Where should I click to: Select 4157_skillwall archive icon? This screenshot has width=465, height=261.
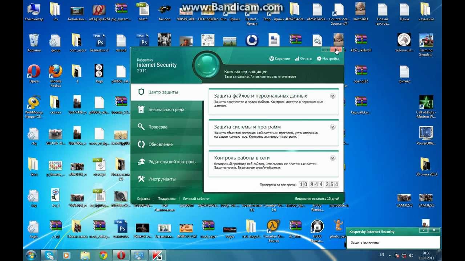pos(361,43)
